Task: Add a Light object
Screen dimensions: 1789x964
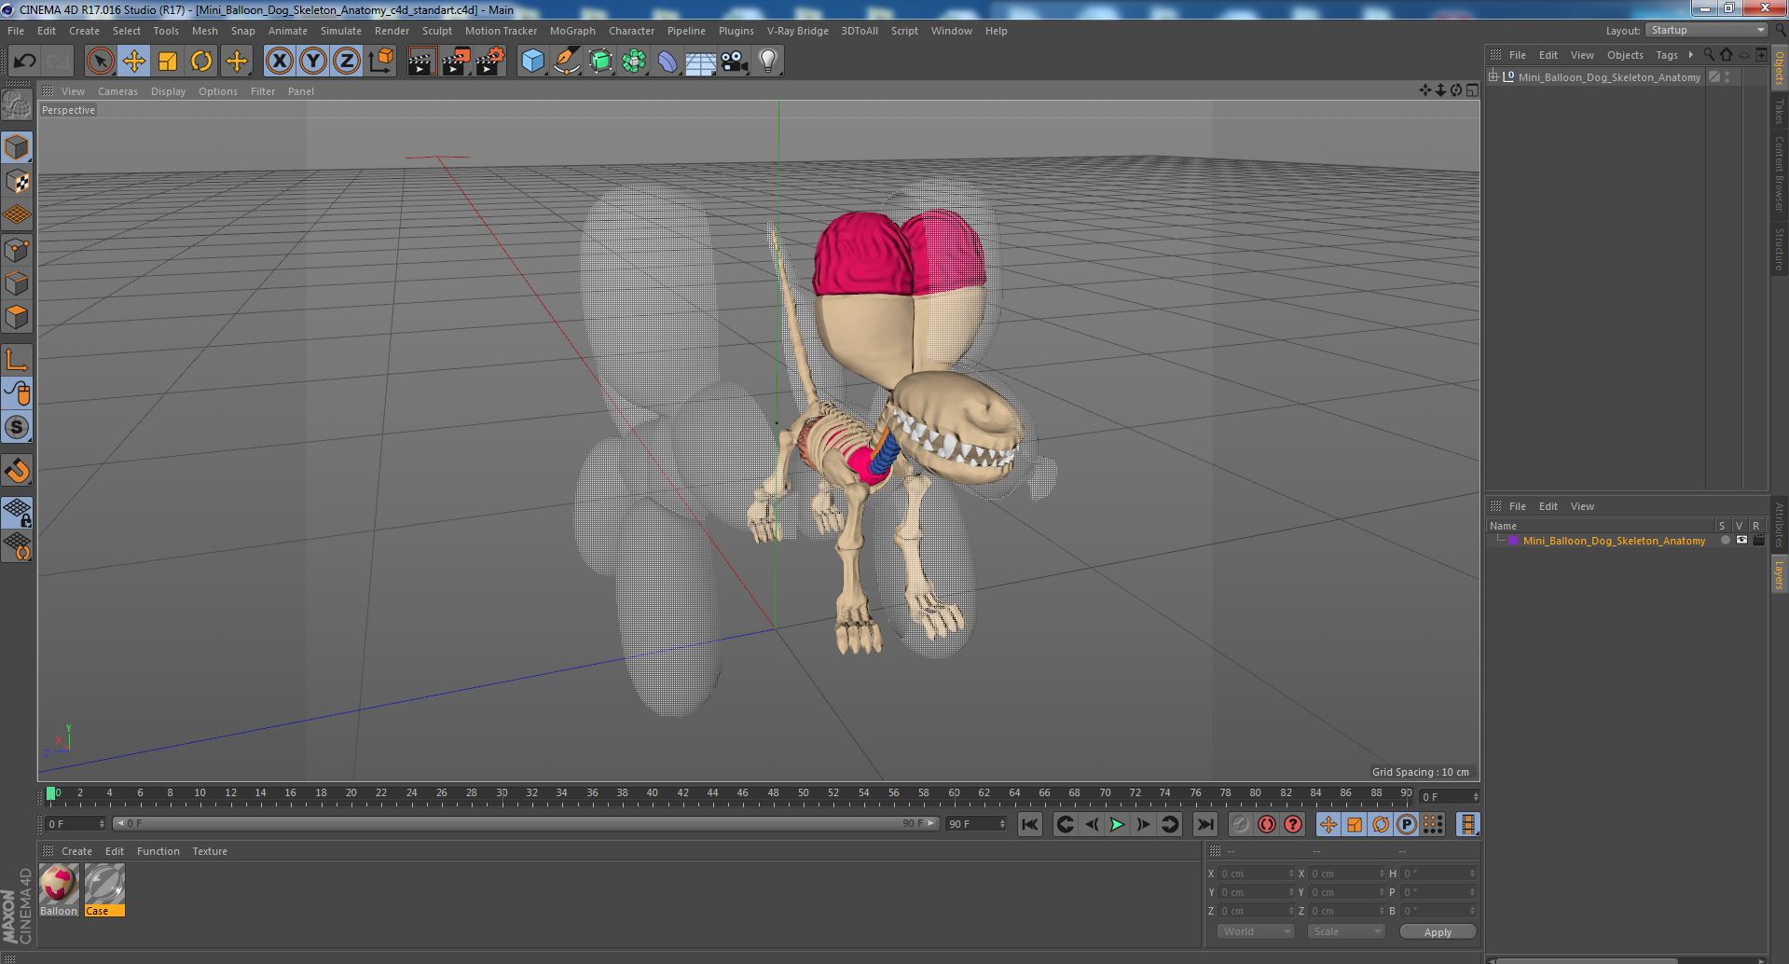Action: (768, 62)
